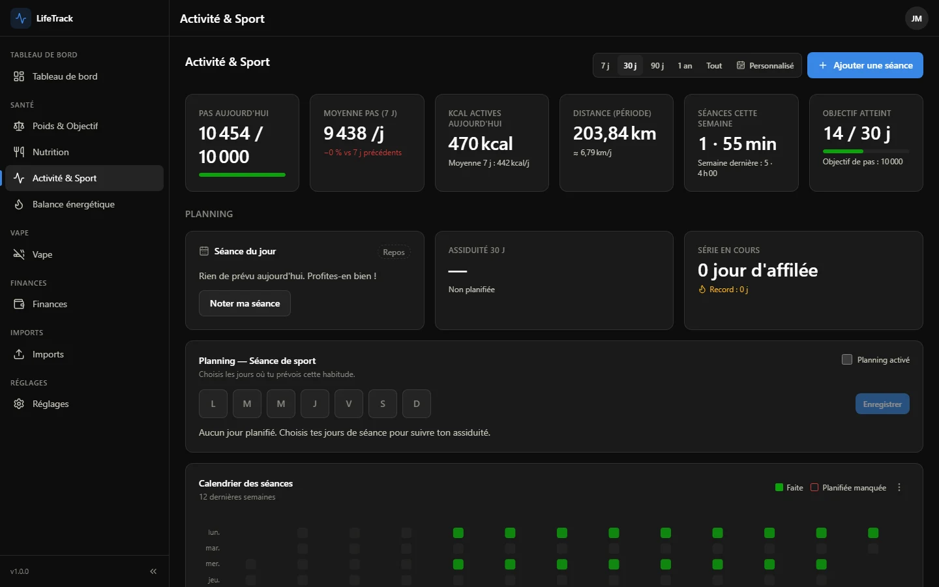Select the 90 j period tab
The height and width of the screenshot is (587, 939).
click(657, 65)
